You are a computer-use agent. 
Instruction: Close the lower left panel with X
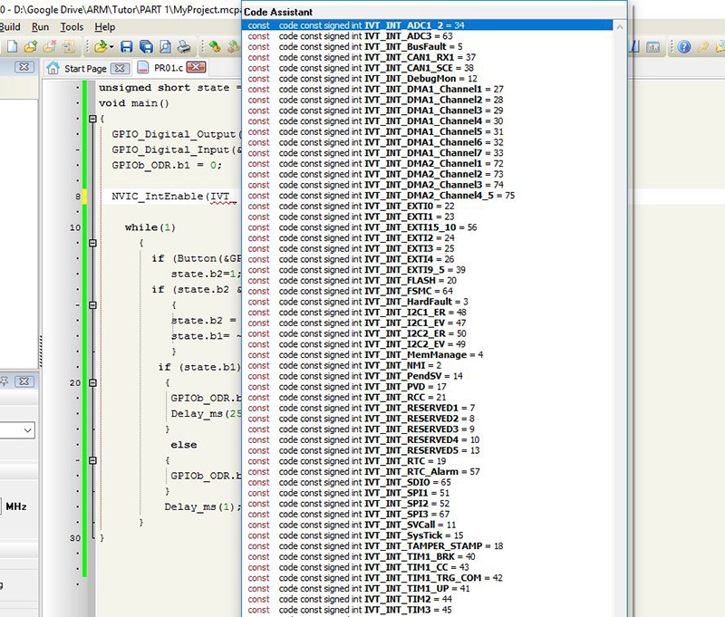24,381
